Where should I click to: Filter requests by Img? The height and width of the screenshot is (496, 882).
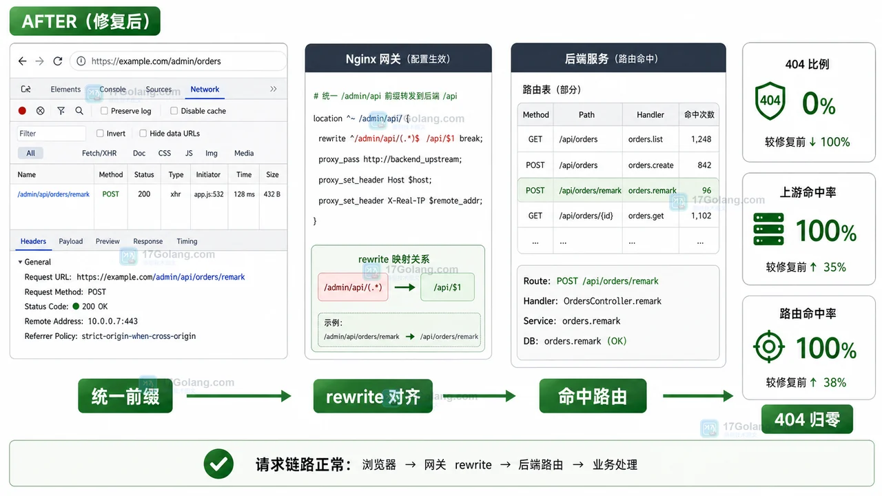(212, 154)
